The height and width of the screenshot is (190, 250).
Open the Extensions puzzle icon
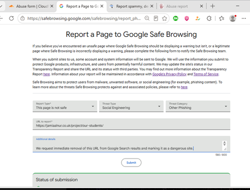point(209,18)
